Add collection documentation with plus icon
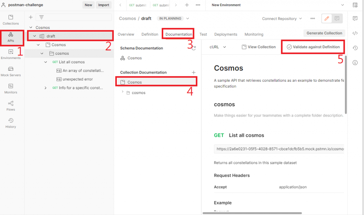Viewport: 364px width, 215px height. click(194, 72)
